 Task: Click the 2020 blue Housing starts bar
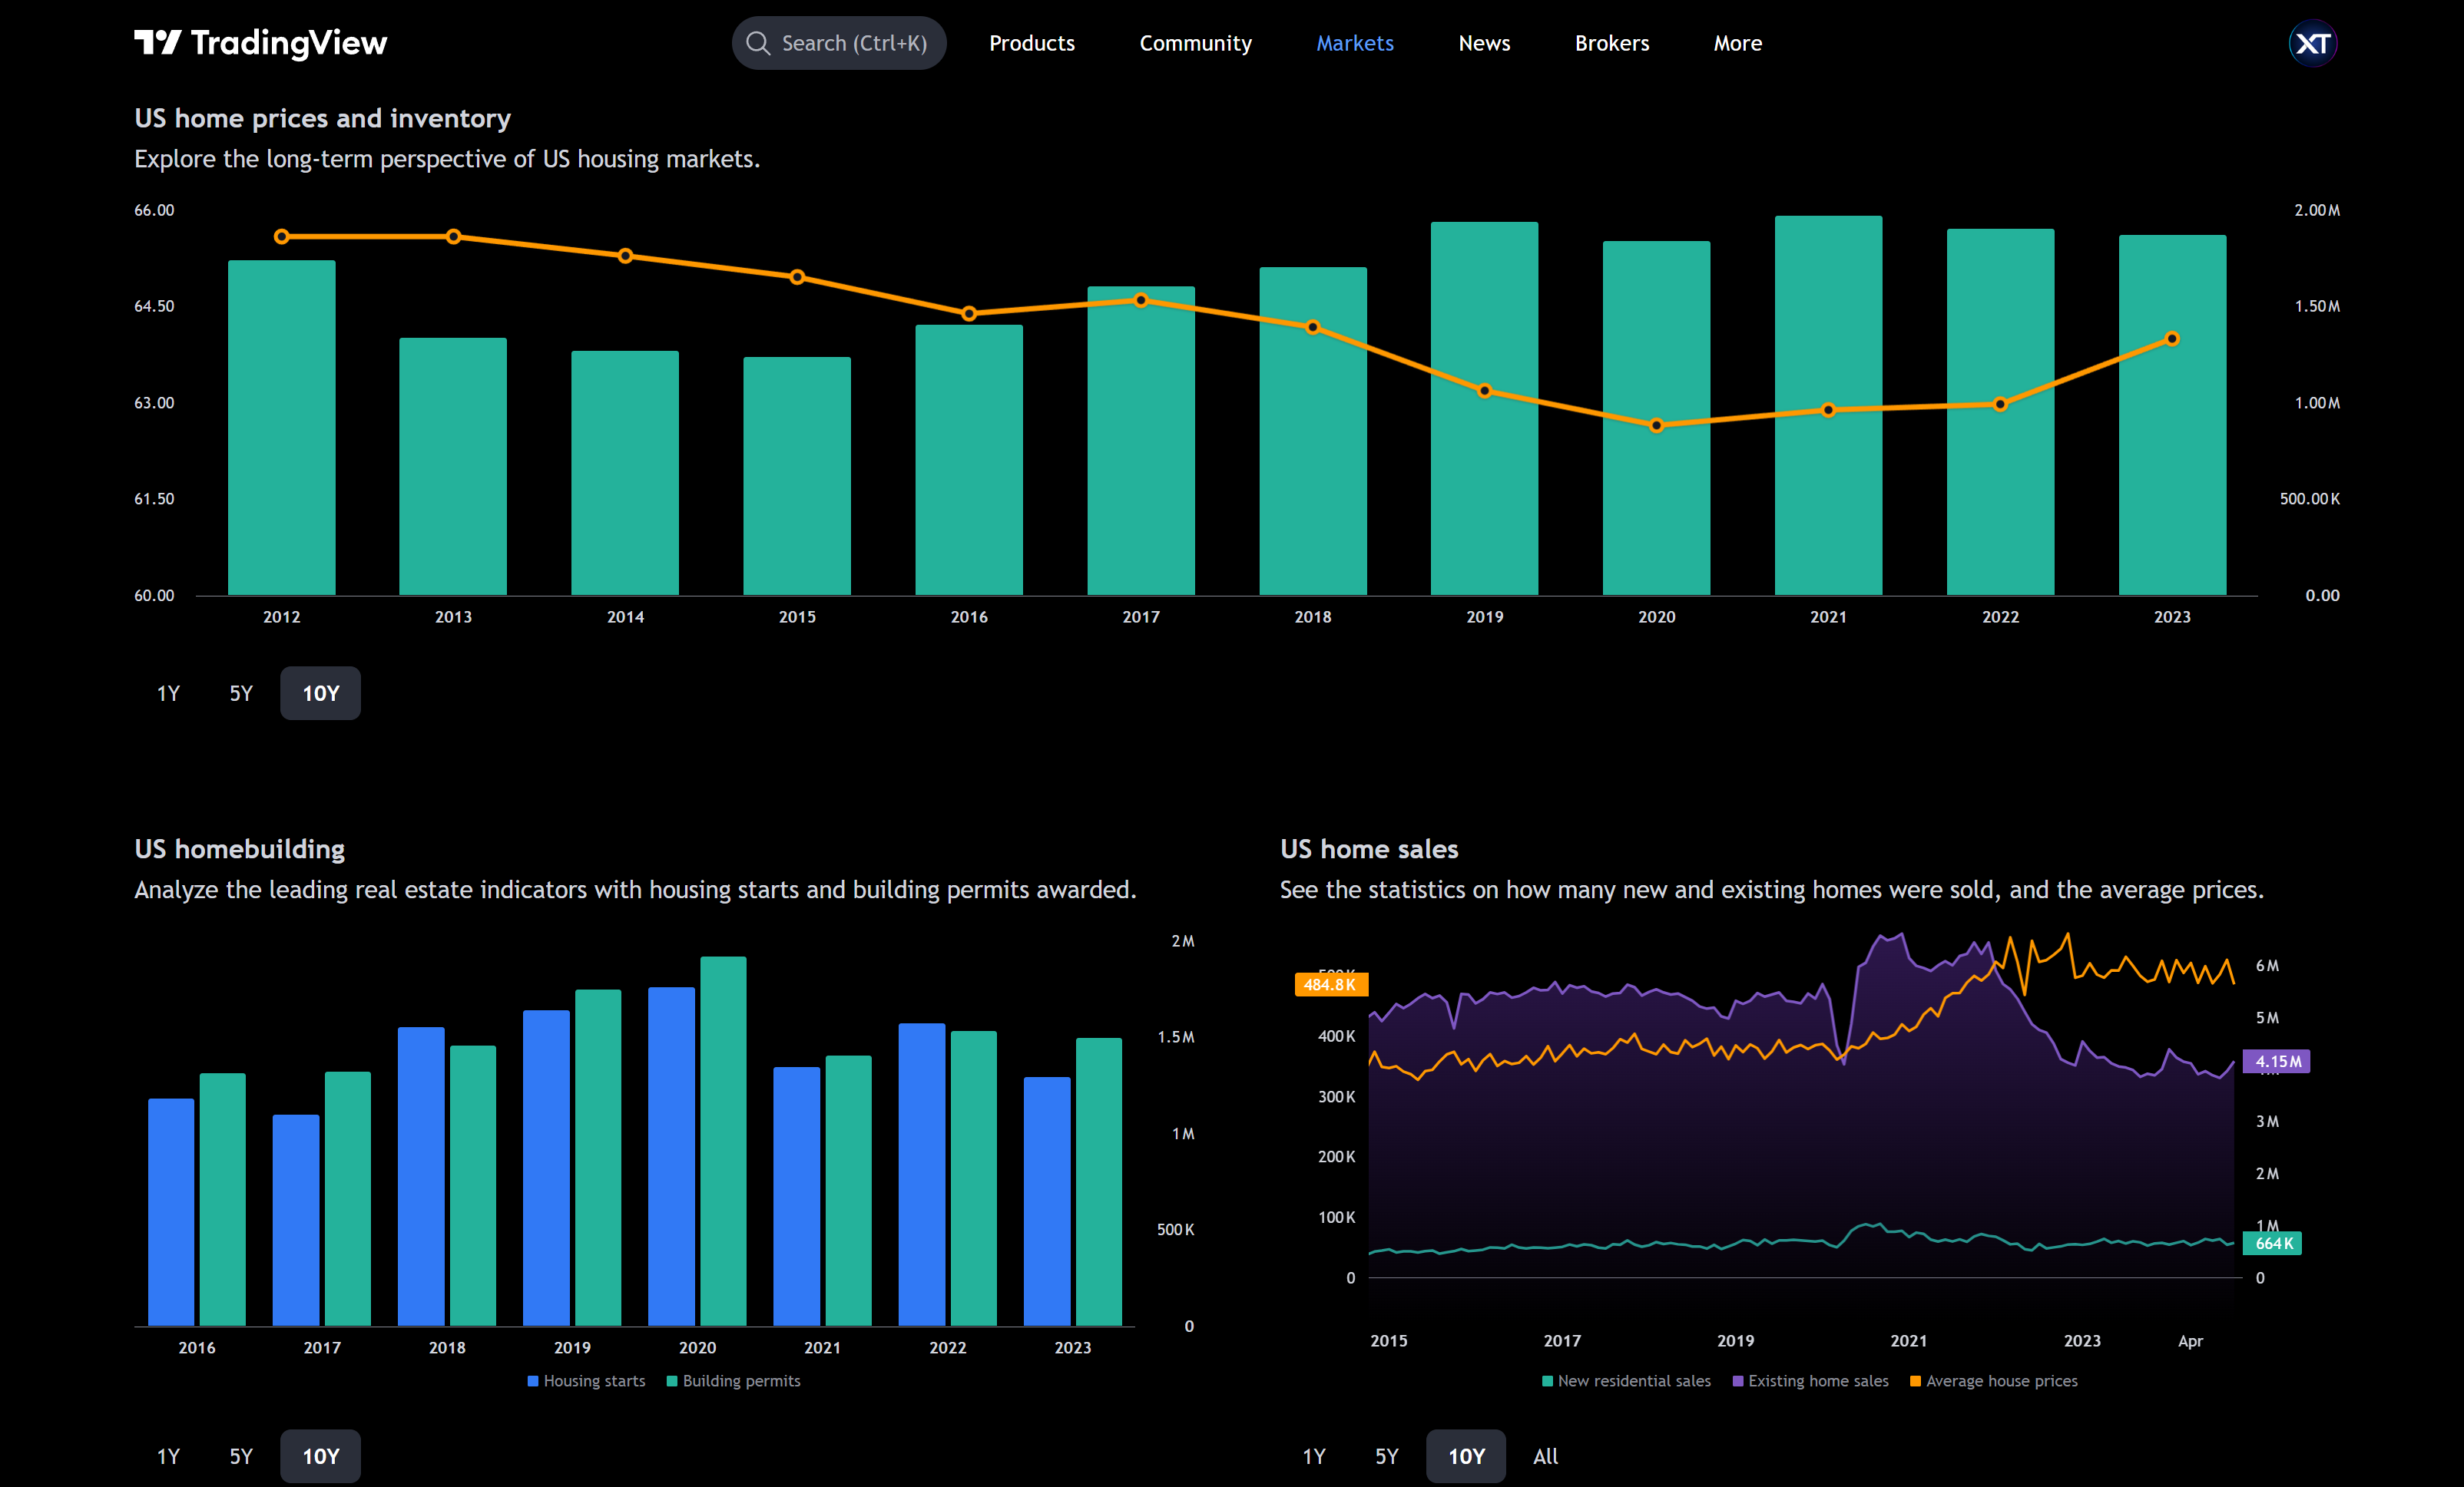(x=671, y=1156)
